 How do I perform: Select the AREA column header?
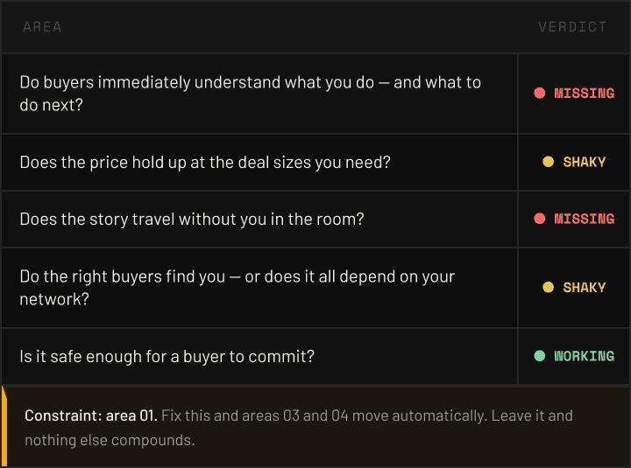(x=42, y=26)
